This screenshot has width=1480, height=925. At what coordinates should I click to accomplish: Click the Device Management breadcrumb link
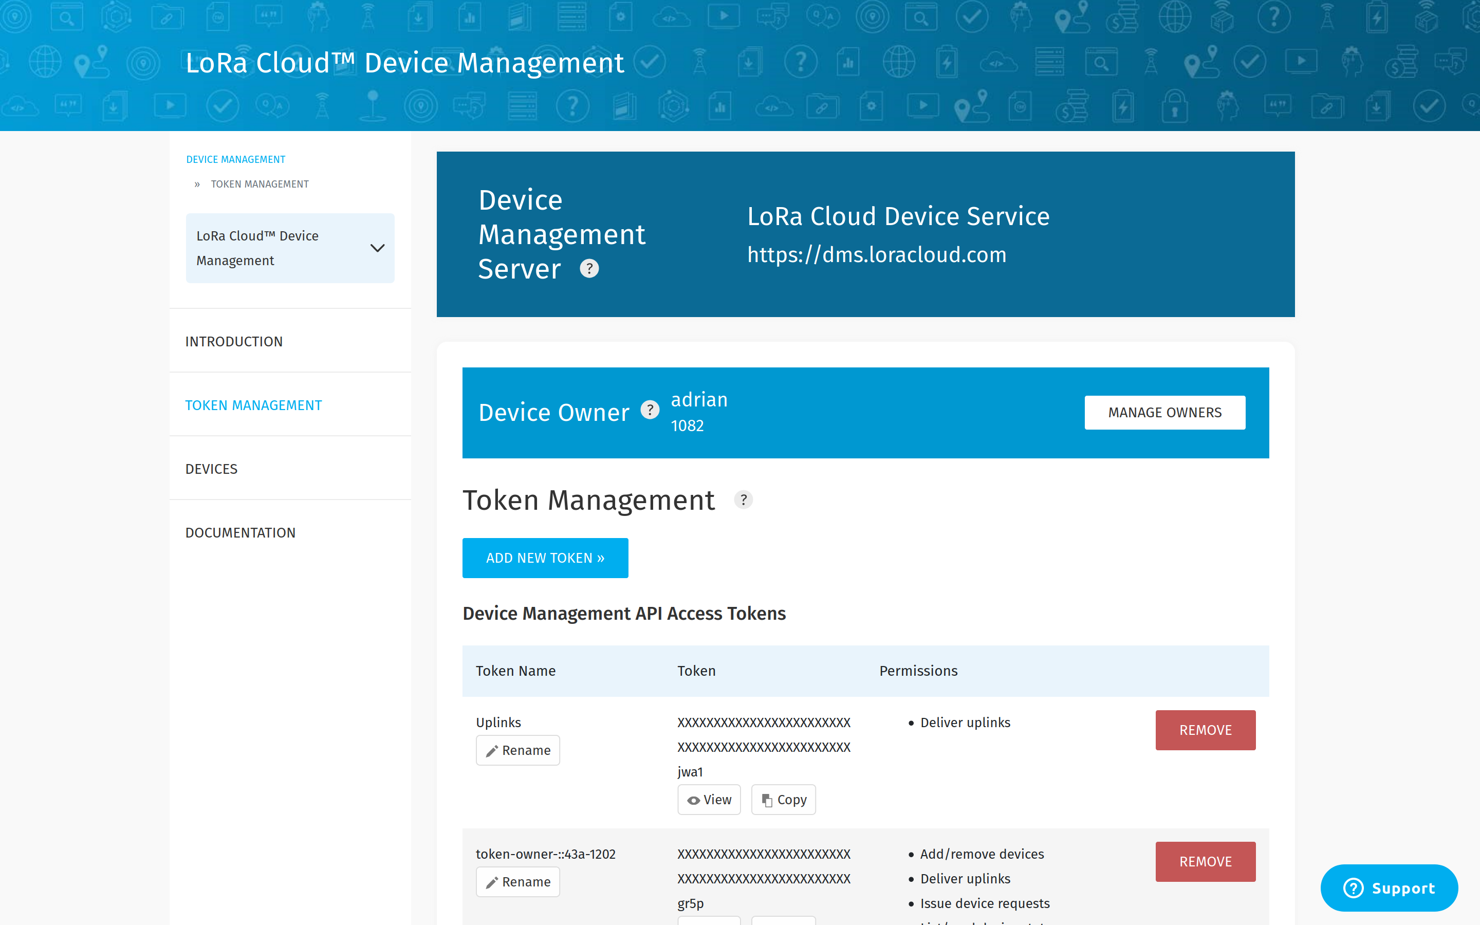point(235,159)
